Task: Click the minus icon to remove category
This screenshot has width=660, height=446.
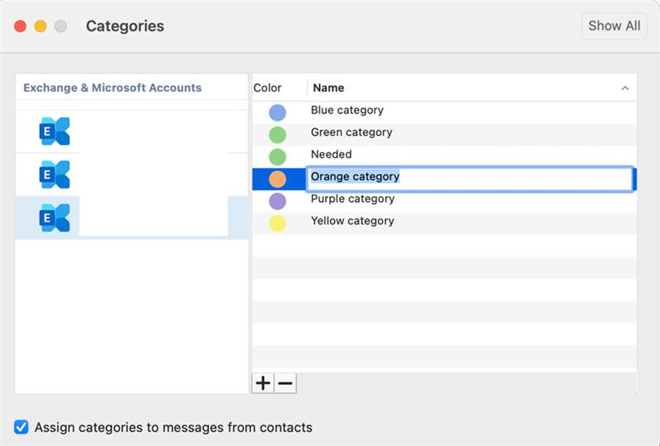Action: pos(285,383)
